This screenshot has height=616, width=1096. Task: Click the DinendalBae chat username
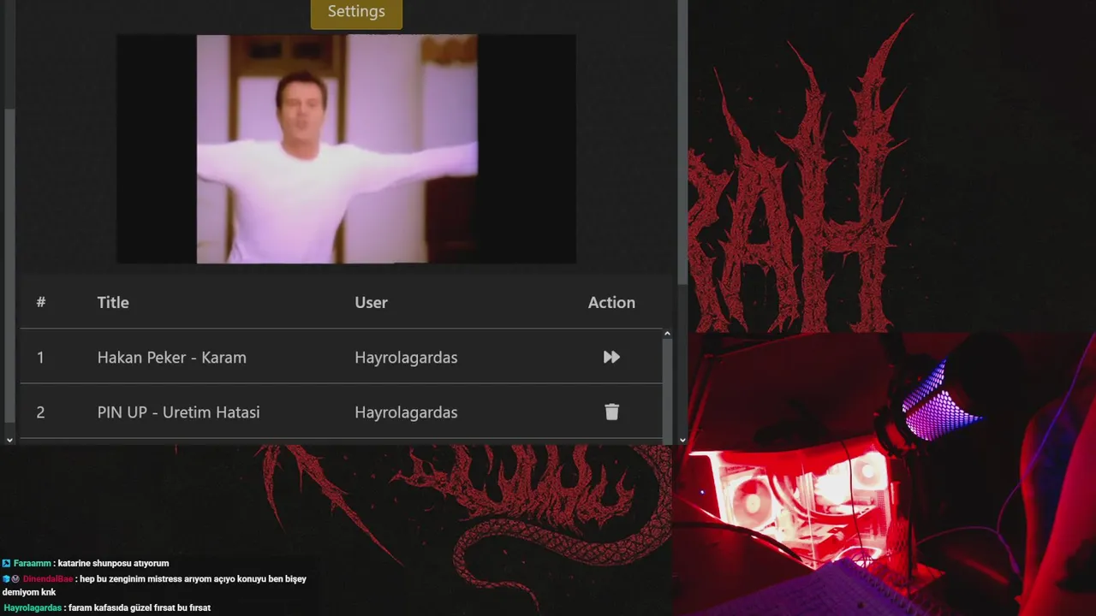(x=48, y=579)
